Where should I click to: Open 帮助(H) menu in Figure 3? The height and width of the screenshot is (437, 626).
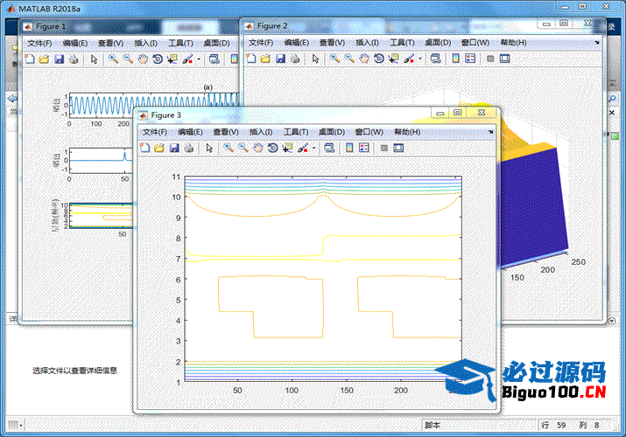[x=407, y=132]
